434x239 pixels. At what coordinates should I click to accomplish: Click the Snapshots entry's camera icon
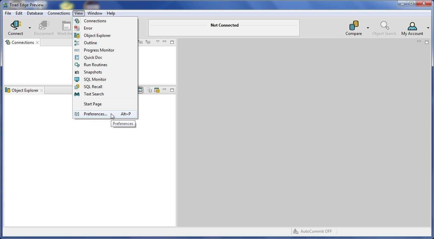(77, 72)
